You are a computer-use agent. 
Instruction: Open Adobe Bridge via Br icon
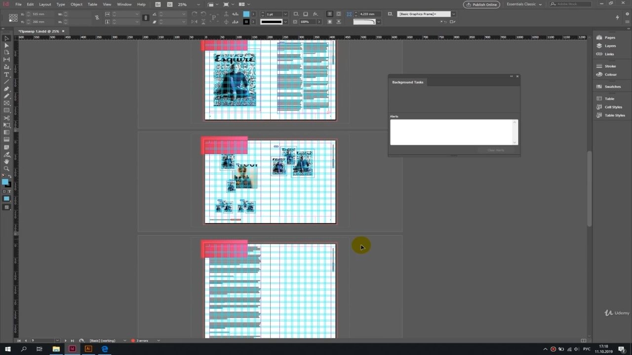point(158,4)
